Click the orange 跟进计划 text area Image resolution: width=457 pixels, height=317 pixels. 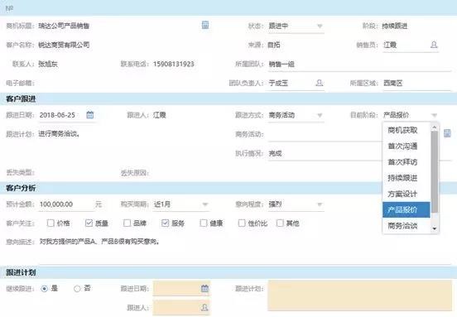(359, 295)
